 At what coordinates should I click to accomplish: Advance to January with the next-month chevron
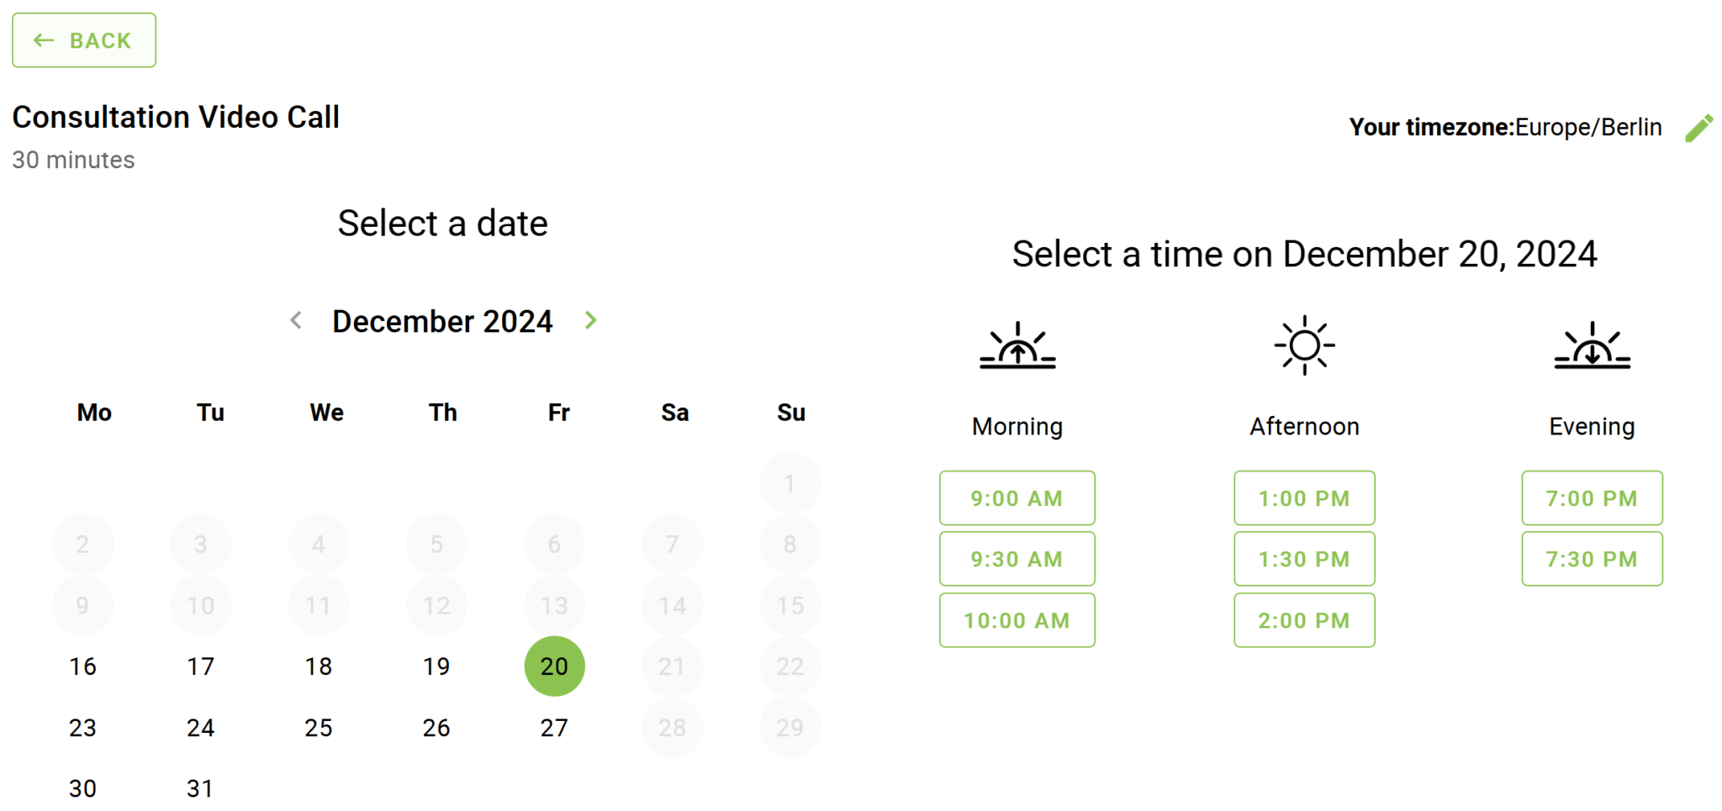(x=590, y=320)
